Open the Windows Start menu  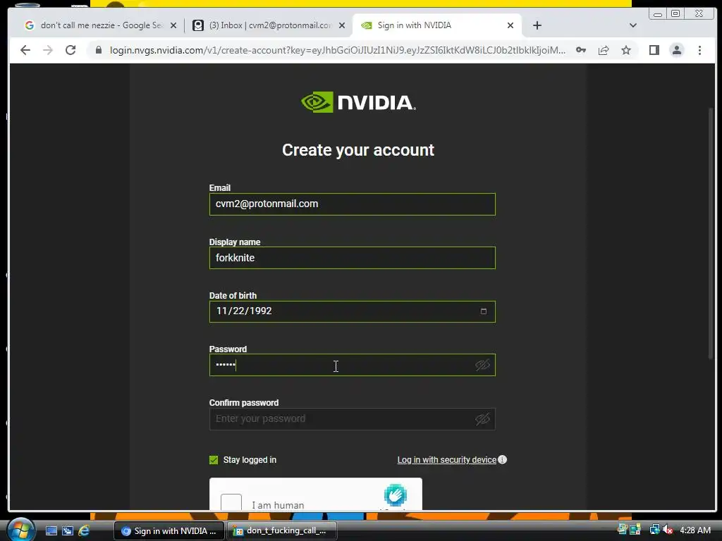tap(19, 530)
